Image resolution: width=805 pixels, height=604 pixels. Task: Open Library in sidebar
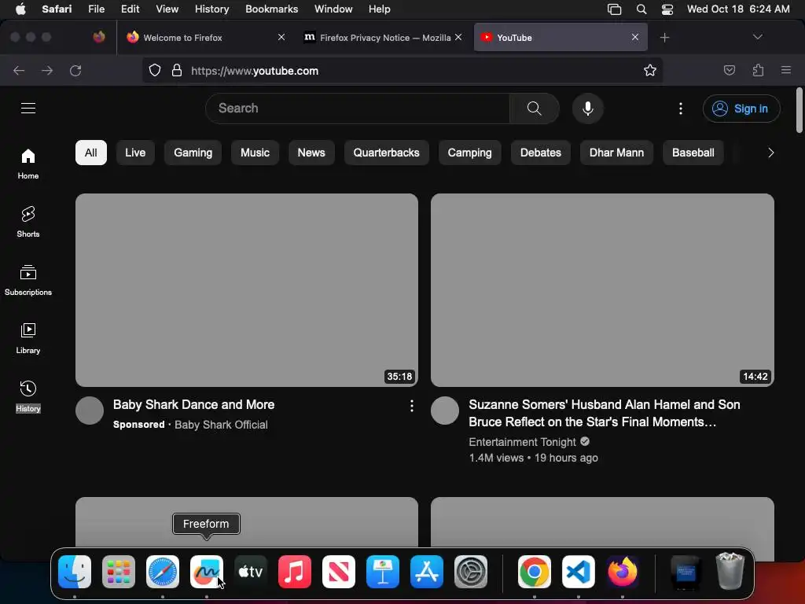[28, 338]
